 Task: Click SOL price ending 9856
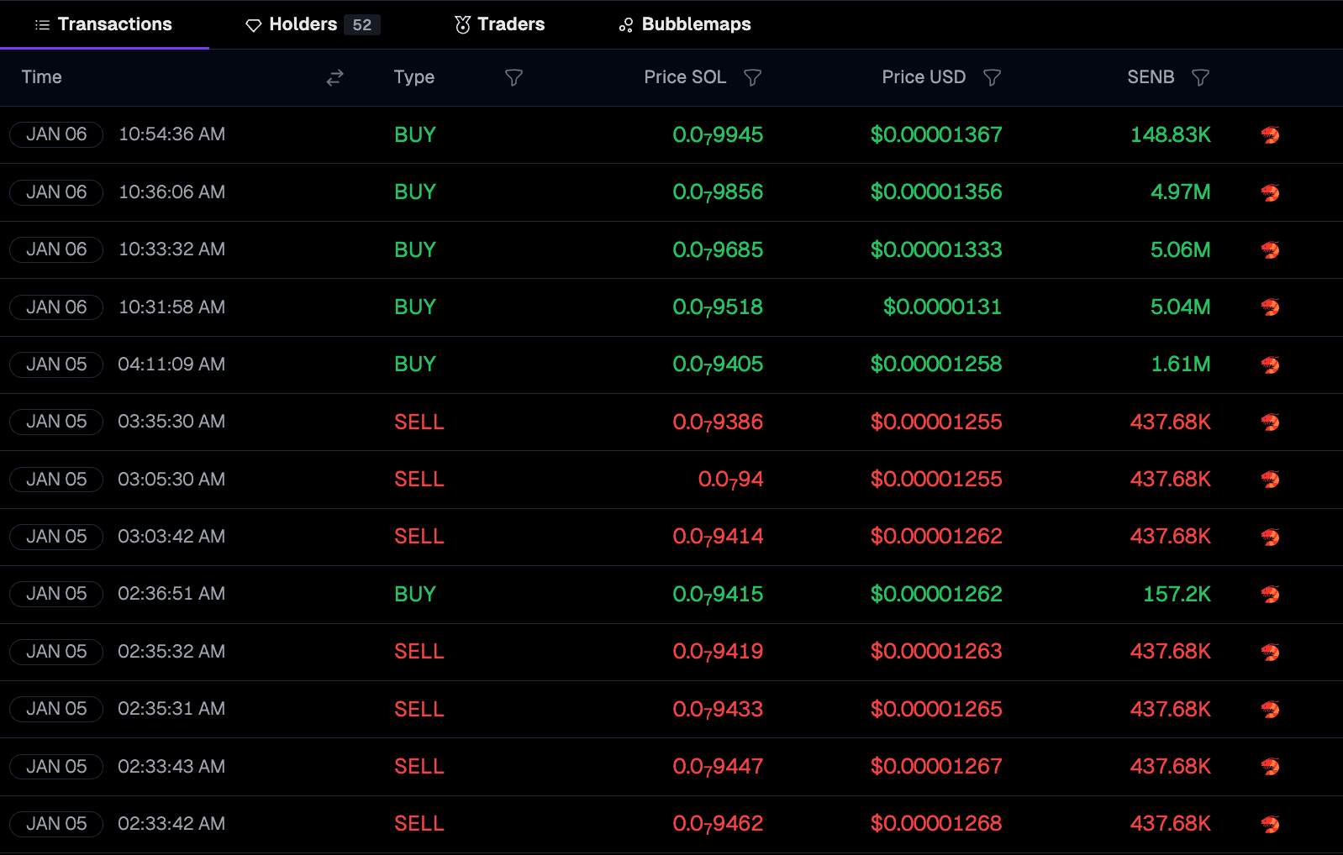pyautogui.click(x=718, y=192)
